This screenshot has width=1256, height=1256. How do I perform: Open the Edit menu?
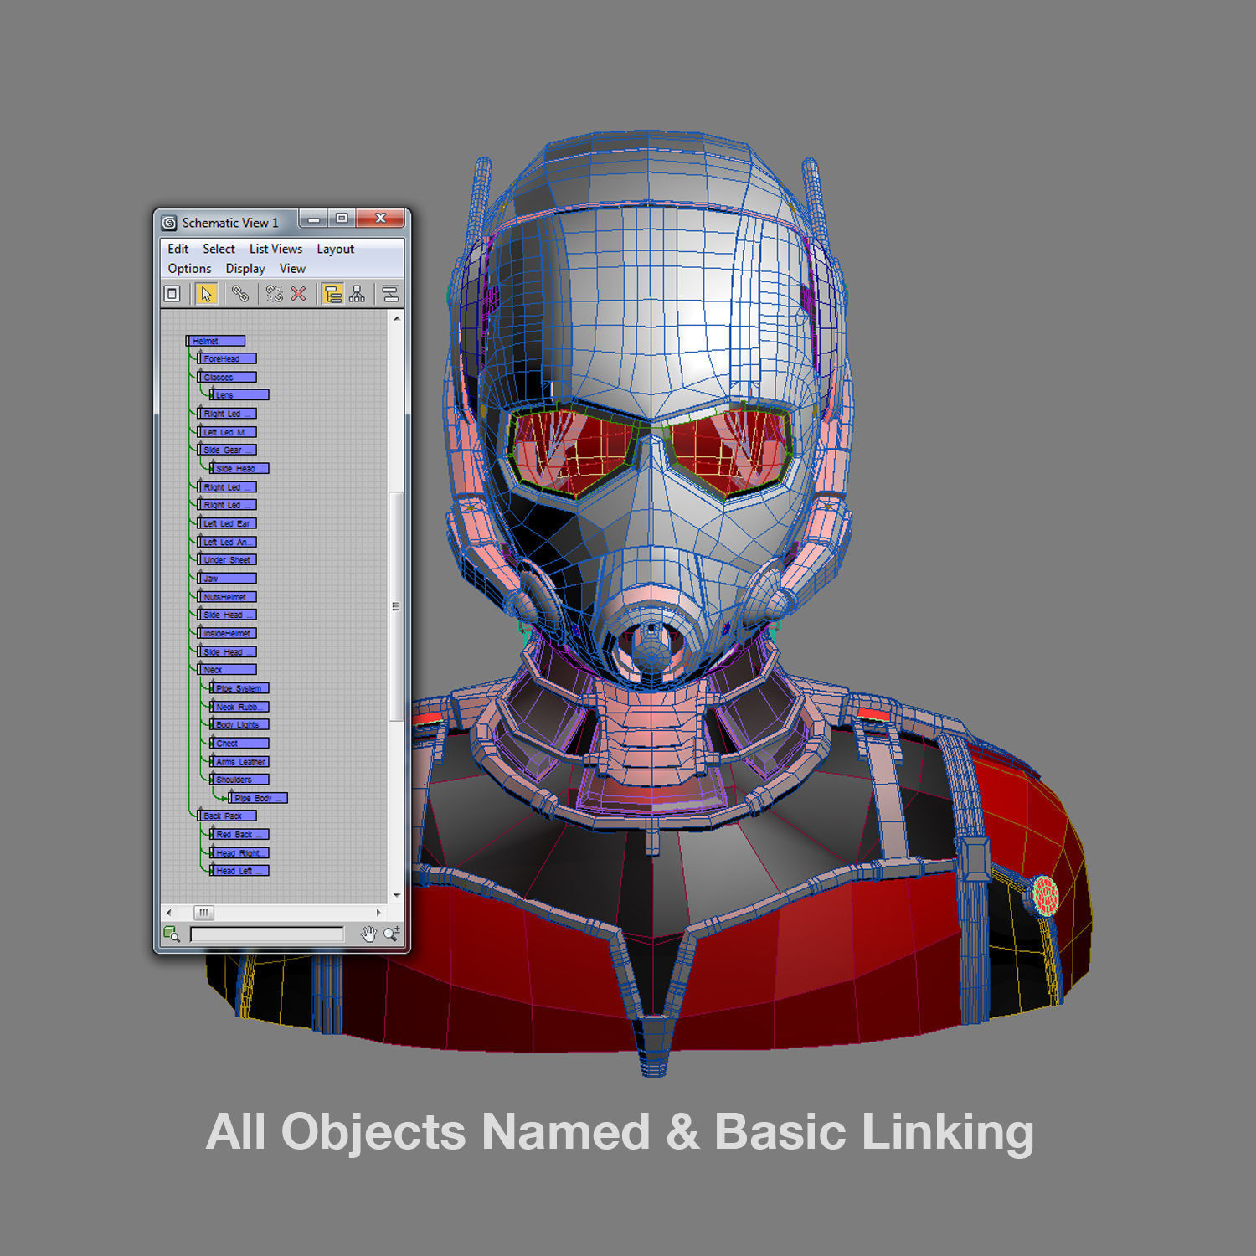[178, 249]
